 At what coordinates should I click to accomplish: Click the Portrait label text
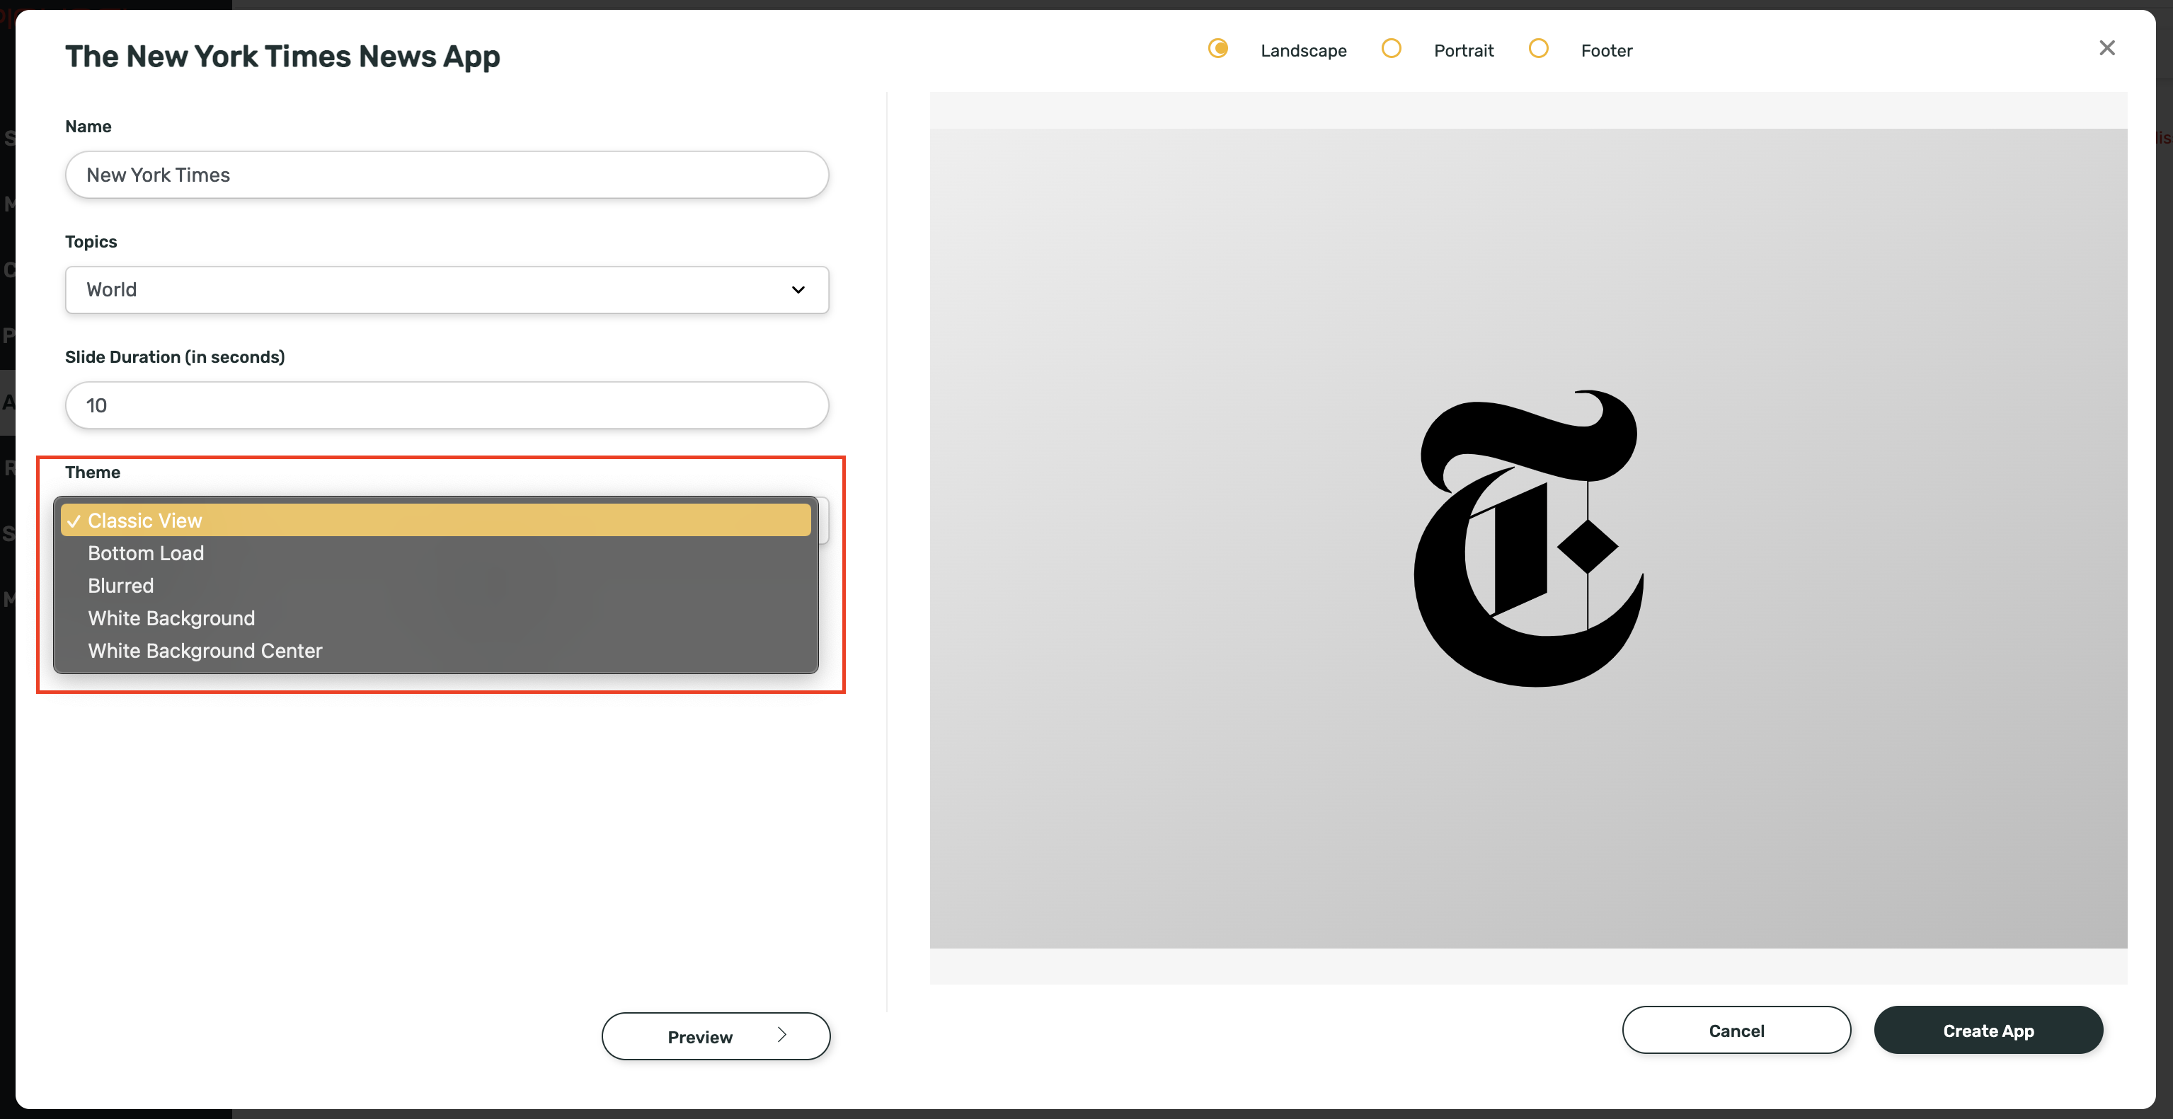point(1464,51)
